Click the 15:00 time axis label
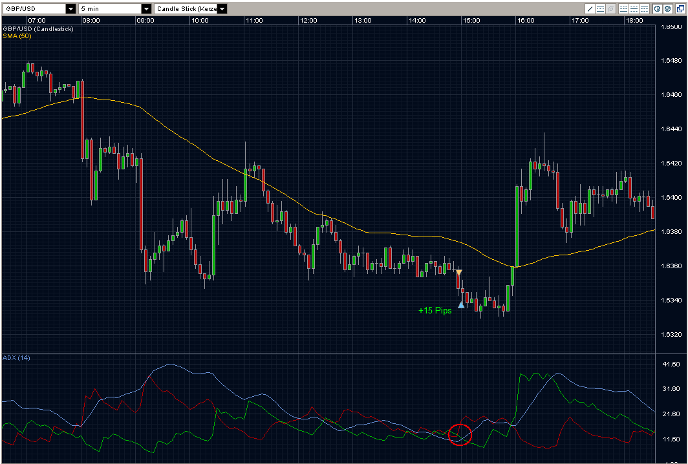 pos(471,21)
